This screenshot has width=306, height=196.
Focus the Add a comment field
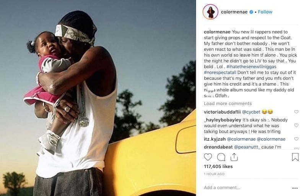tap(246, 188)
